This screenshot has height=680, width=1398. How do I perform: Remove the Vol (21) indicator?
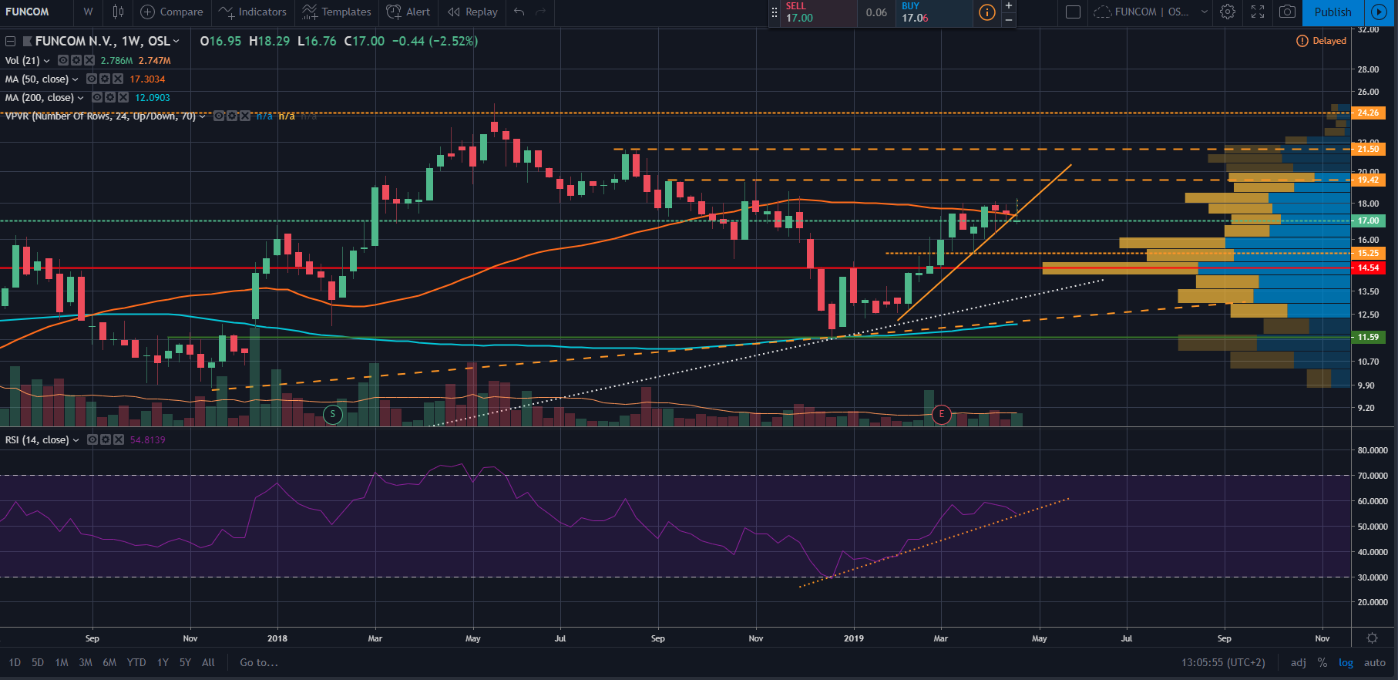(x=89, y=60)
